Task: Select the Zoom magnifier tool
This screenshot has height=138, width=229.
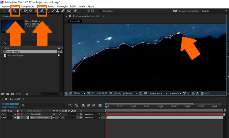Action: click(14, 11)
